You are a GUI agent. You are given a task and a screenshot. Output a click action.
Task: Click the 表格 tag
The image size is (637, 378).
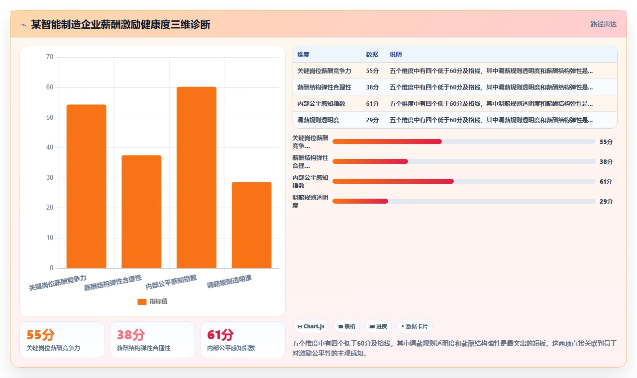click(347, 326)
